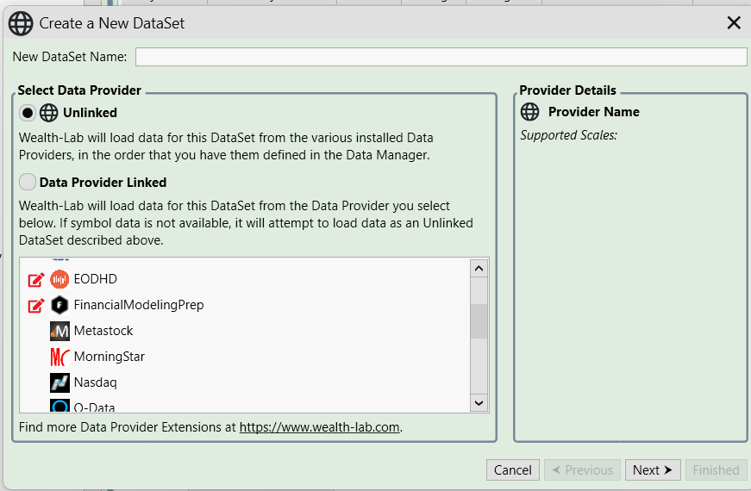Click the Cancel button
The height and width of the screenshot is (491, 751).
tap(512, 470)
